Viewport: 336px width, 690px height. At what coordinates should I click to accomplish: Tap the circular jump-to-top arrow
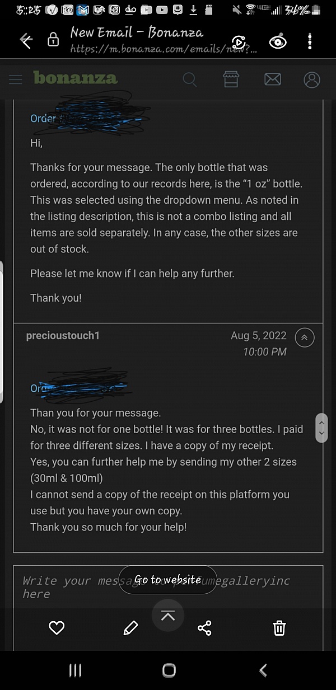click(168, 615)
